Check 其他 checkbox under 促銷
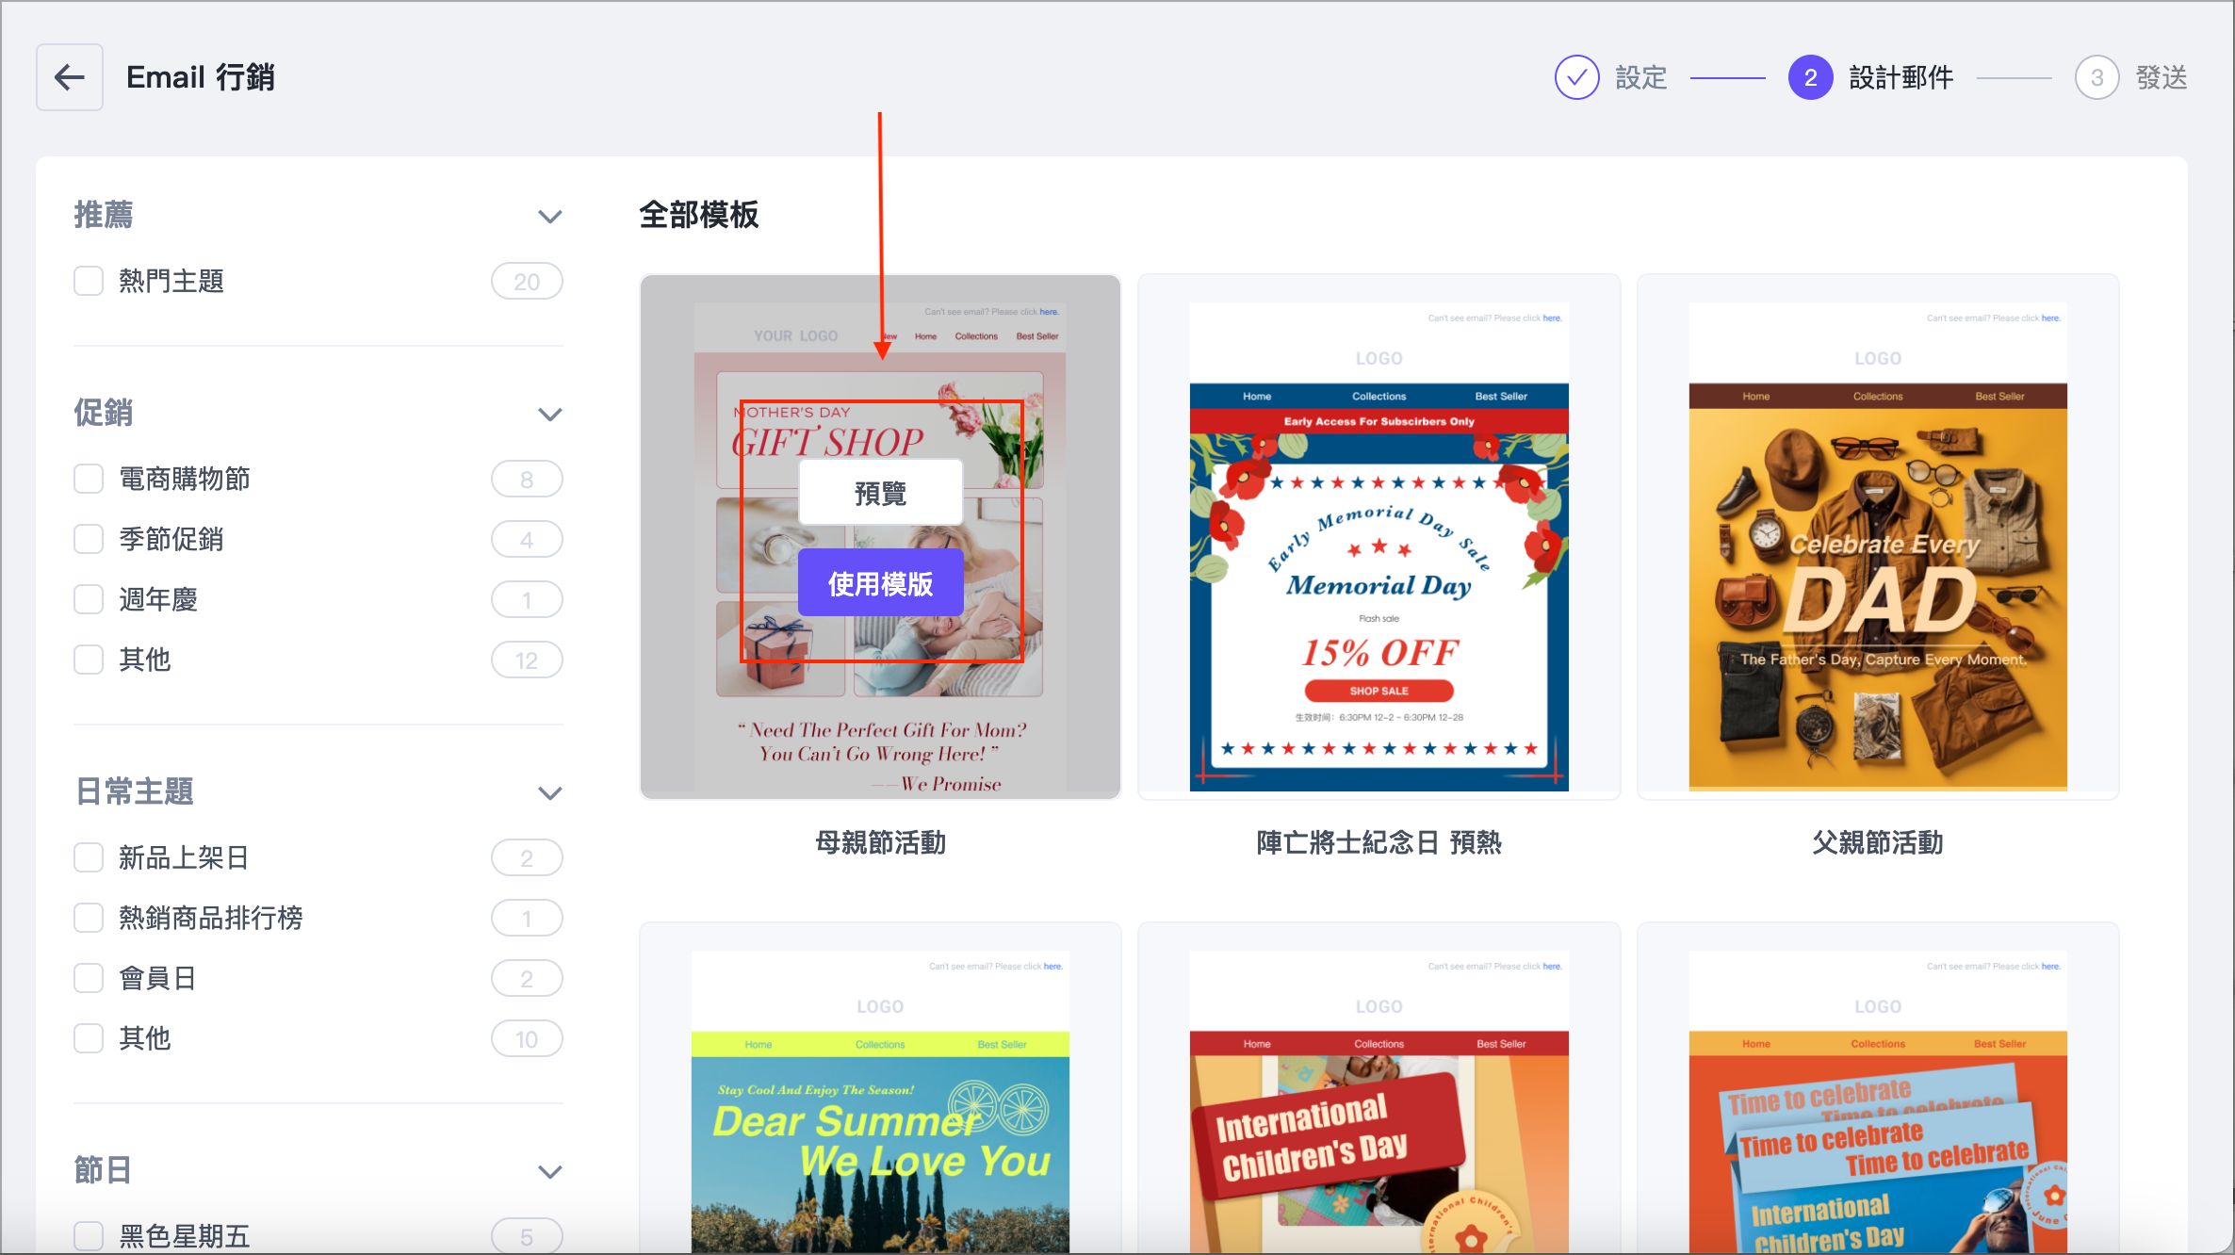 89,660
